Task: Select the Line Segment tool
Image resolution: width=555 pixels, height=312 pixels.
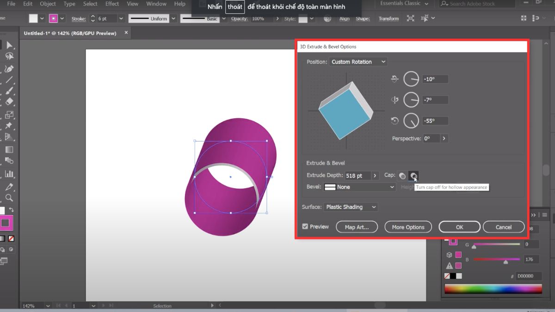Action: point(9,80)
